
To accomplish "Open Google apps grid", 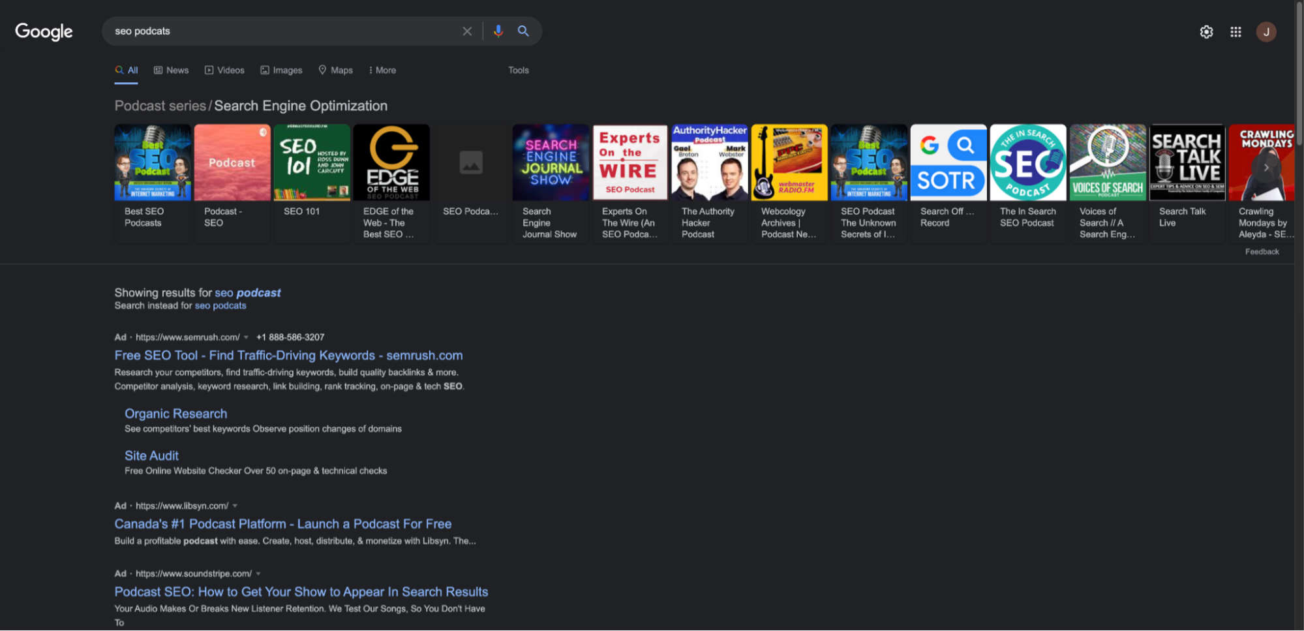I will [x=1236, y=31].
